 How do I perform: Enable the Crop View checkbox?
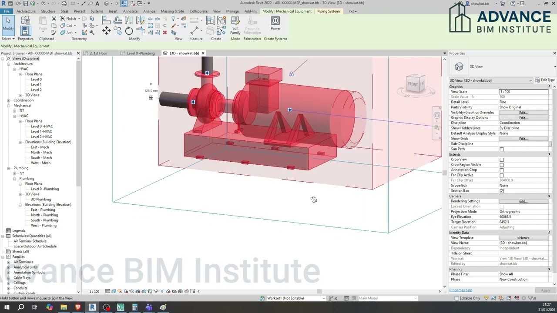pos(502,160)
